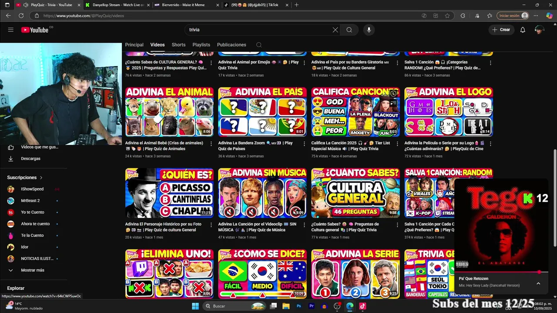Switch to the Make it Meme browser tab

186,5
